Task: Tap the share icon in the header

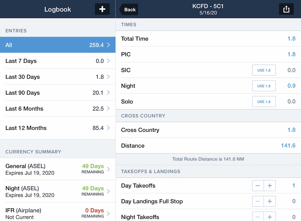Action: click(286, 9)
